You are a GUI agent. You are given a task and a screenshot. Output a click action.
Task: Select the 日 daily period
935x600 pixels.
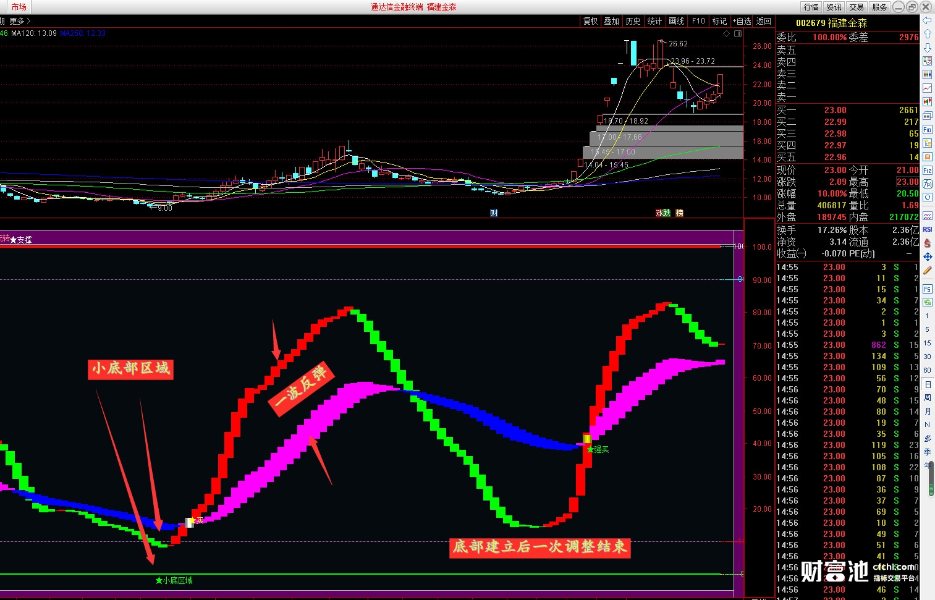point(927,384)
